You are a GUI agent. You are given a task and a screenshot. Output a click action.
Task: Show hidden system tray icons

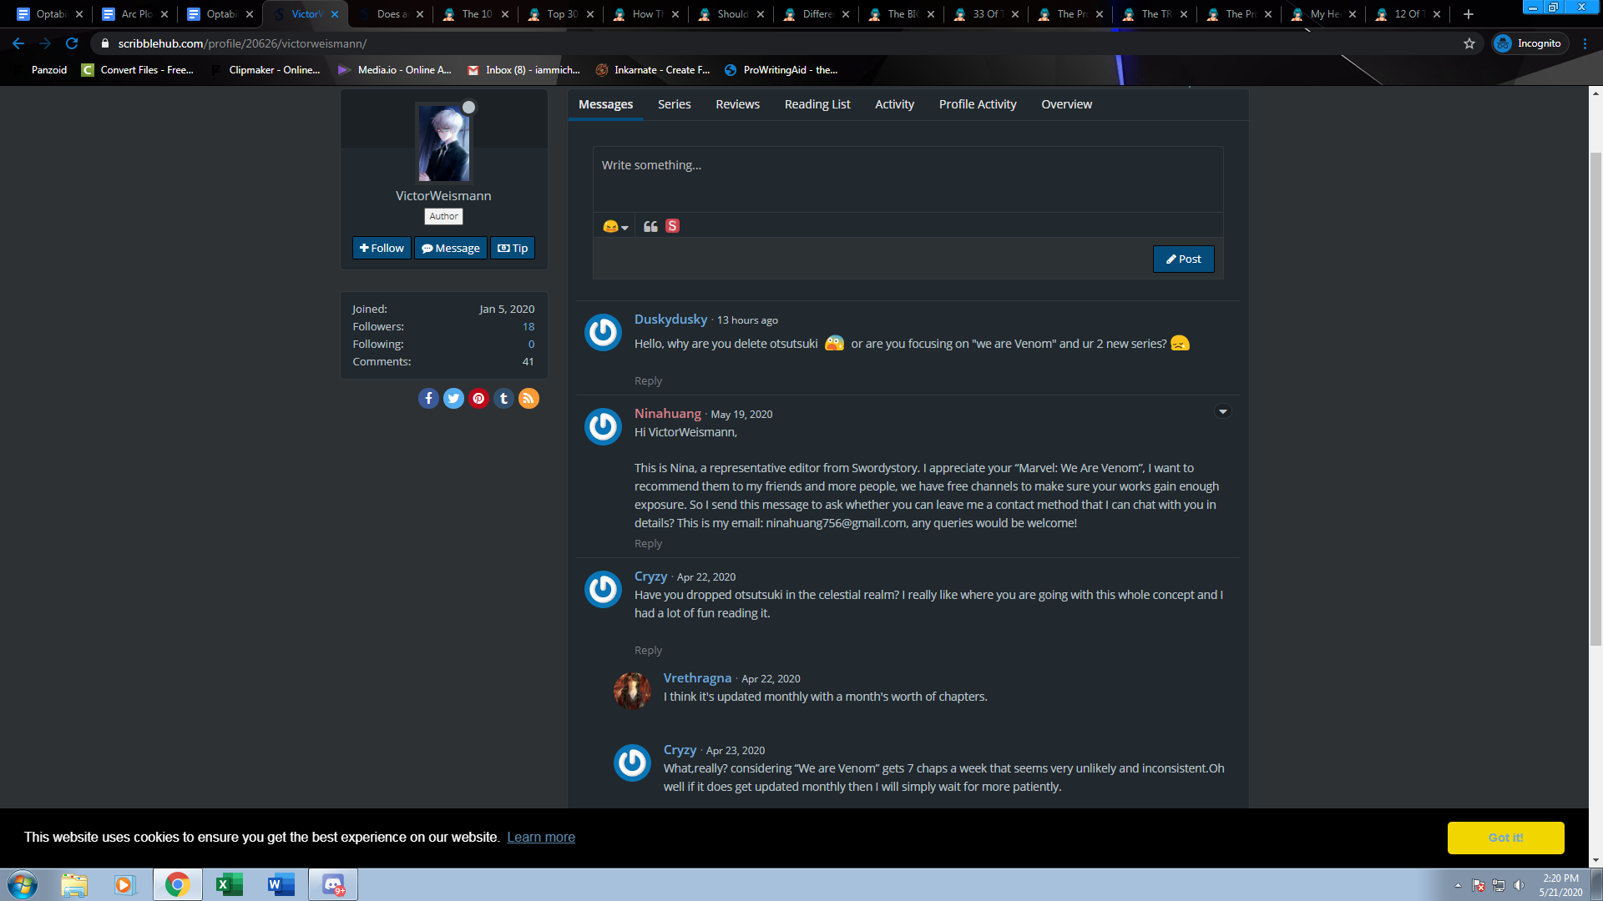[1458, 885]
